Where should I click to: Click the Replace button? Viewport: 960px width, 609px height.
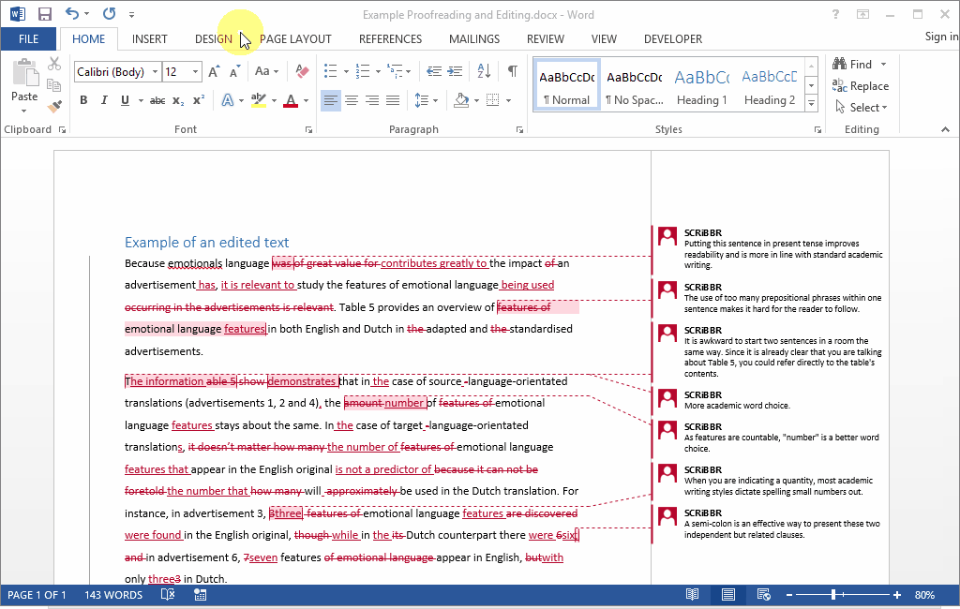pyautogui.click(x=862, y=86)
